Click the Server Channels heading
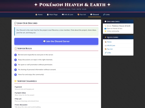The width and height of the screenshot is (145, 108). (26, 81)
